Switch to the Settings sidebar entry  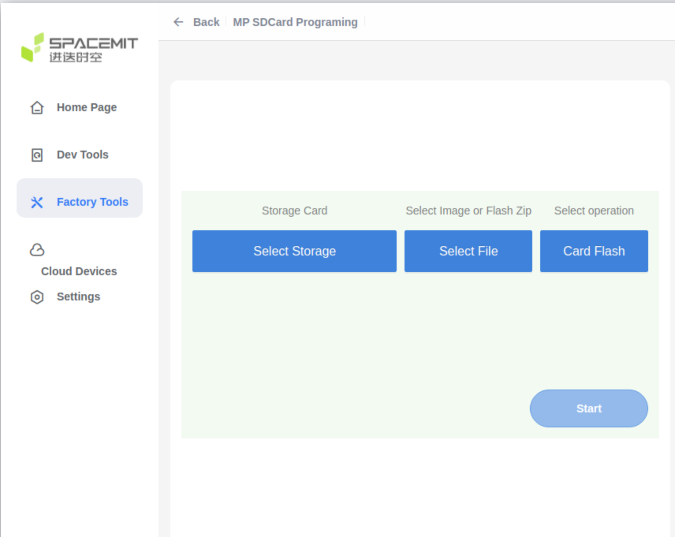point(78,296)
